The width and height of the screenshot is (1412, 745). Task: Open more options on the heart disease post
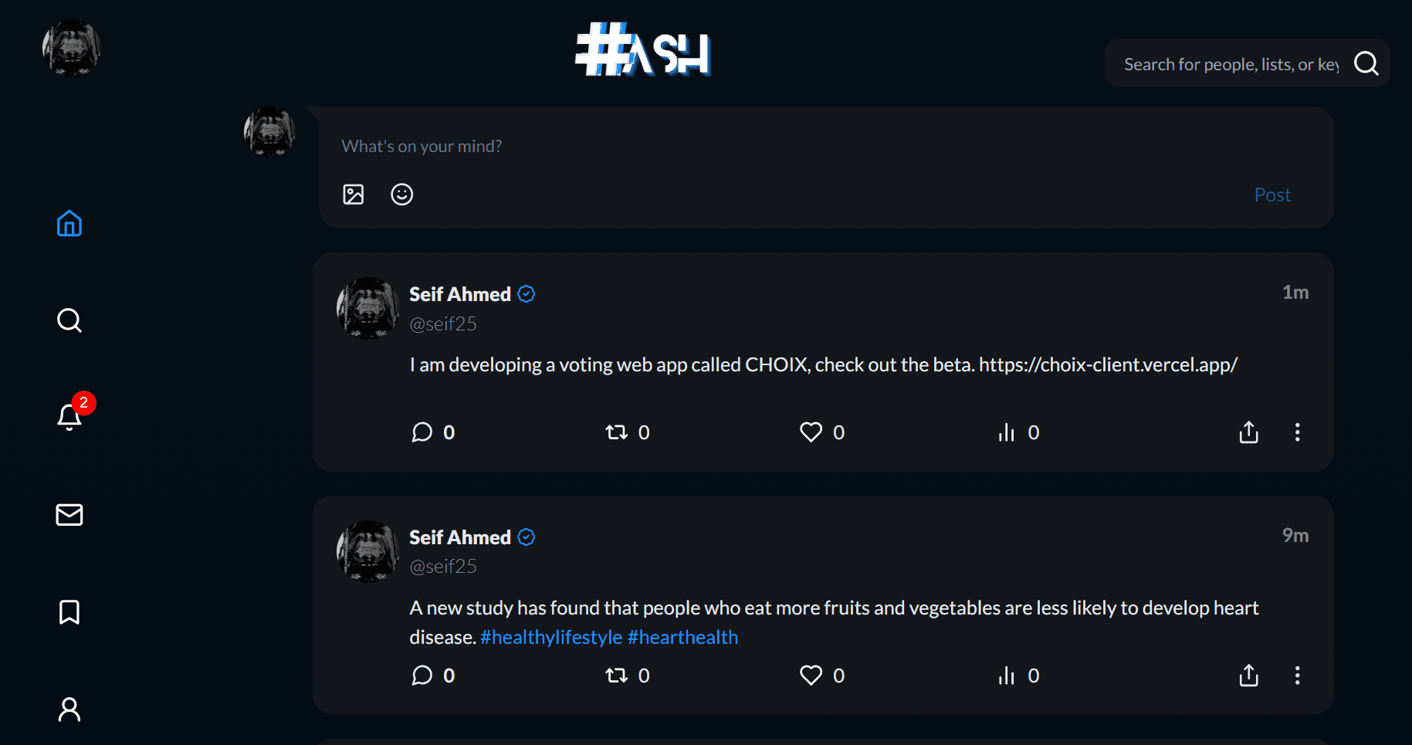(x=1297, y=676)
